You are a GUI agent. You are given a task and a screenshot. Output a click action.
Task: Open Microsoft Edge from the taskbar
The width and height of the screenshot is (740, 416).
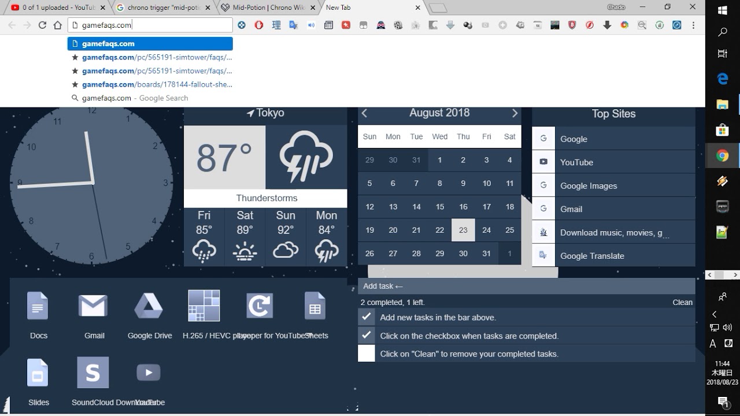click(722, 79)
